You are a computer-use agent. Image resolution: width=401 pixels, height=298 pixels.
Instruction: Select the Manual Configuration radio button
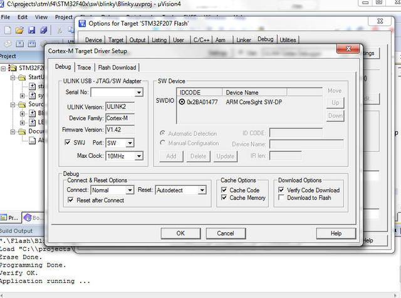coord(162,143)
